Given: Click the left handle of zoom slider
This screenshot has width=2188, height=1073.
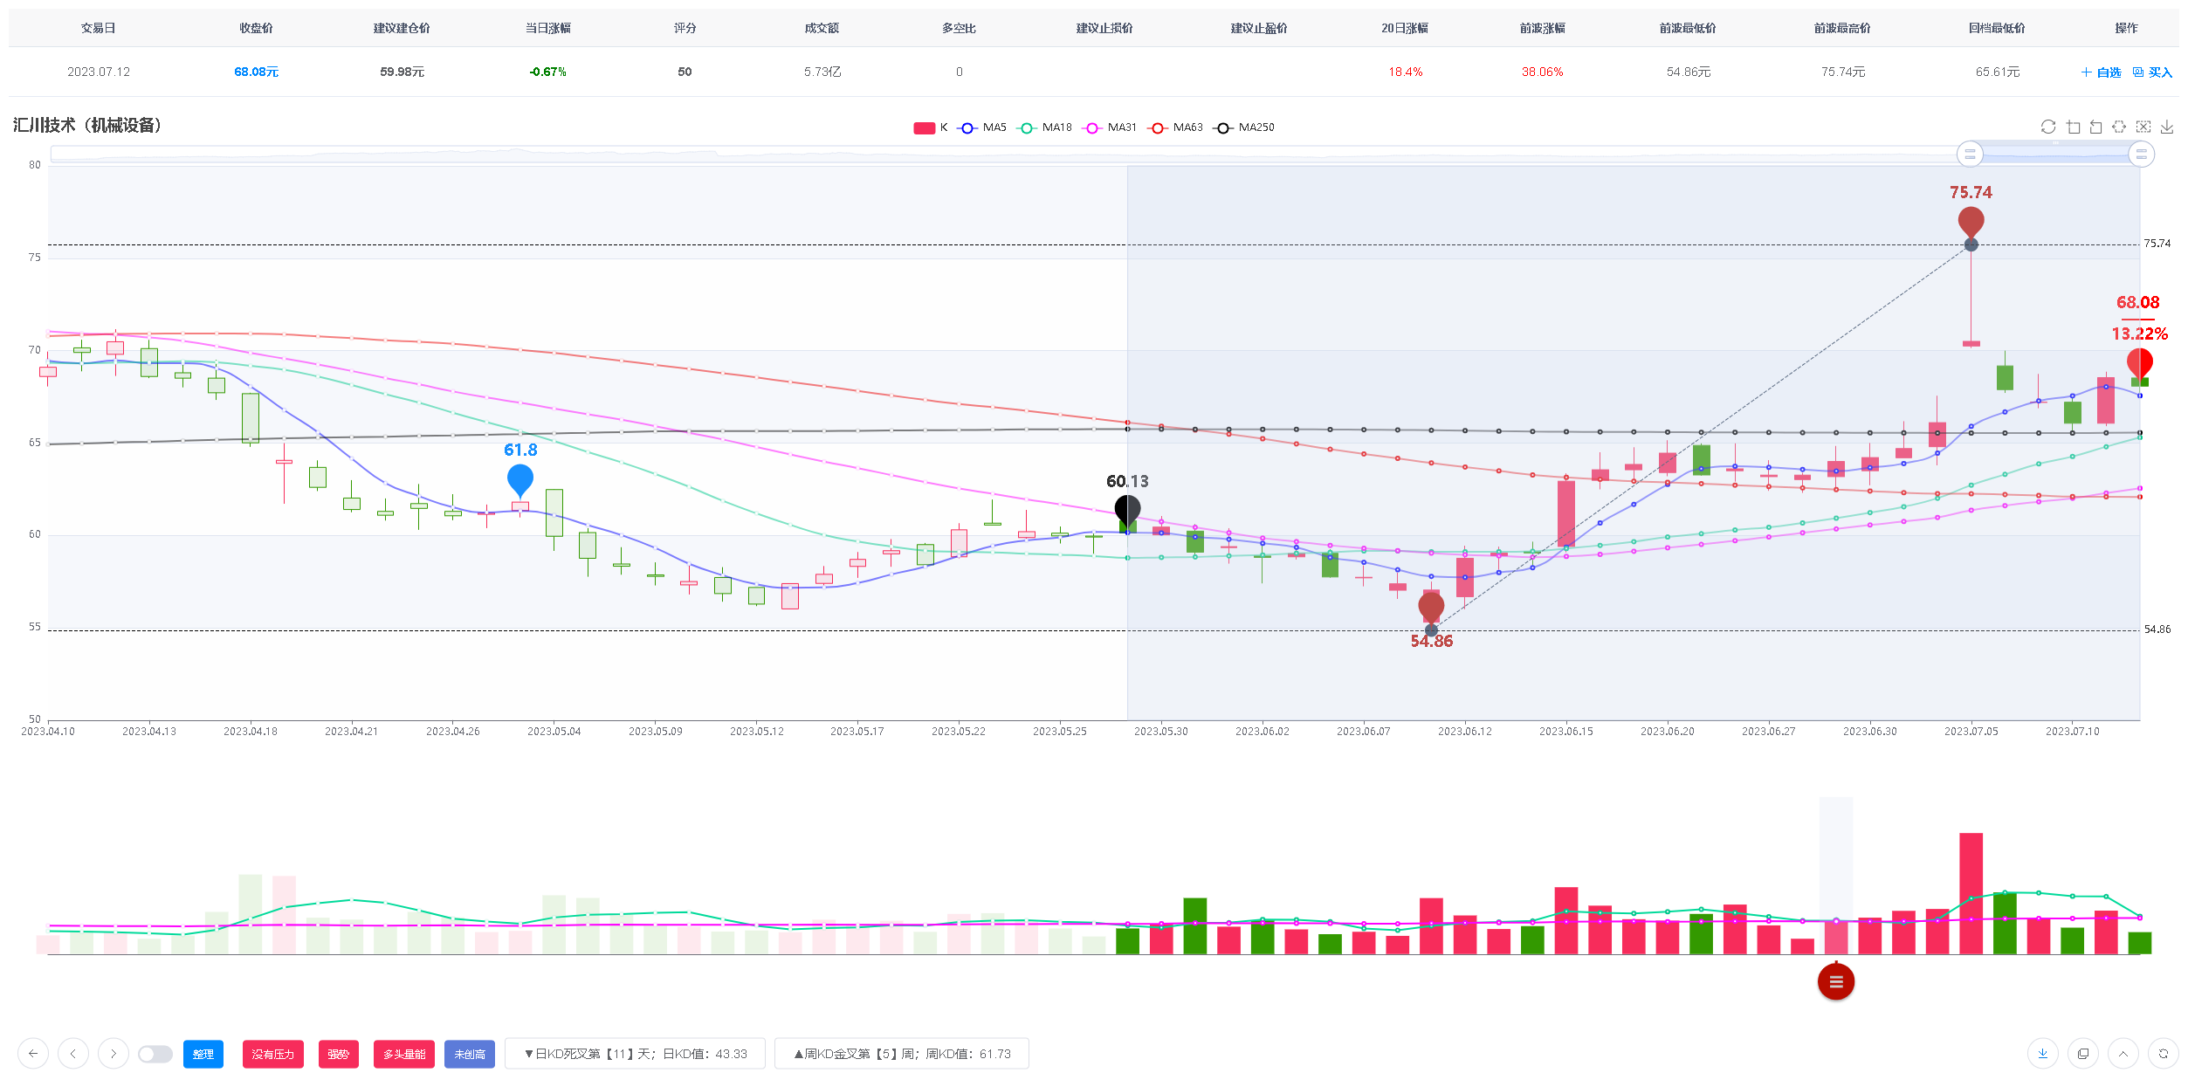Looking at the screenshot, I should point(1970,155).
